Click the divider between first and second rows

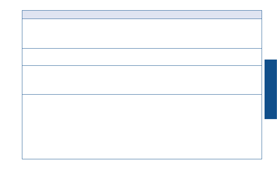click(142, 48)
